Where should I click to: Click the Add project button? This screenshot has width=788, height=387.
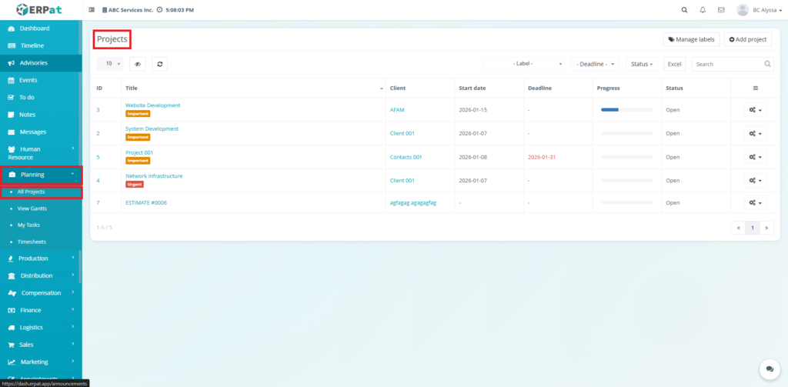click(x=747, y=39)
